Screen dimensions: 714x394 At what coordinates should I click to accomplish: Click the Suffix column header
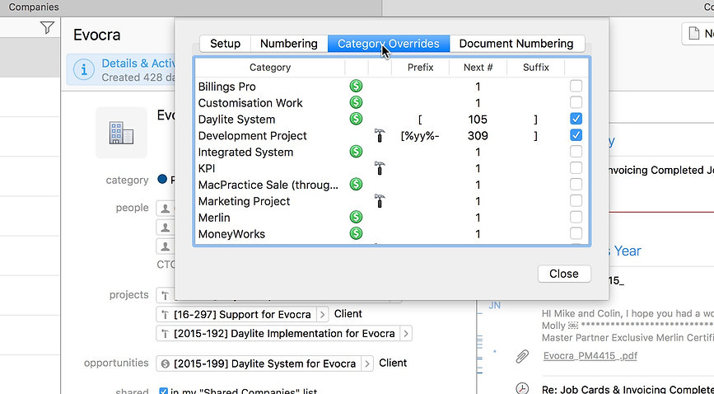pos(535,68)
